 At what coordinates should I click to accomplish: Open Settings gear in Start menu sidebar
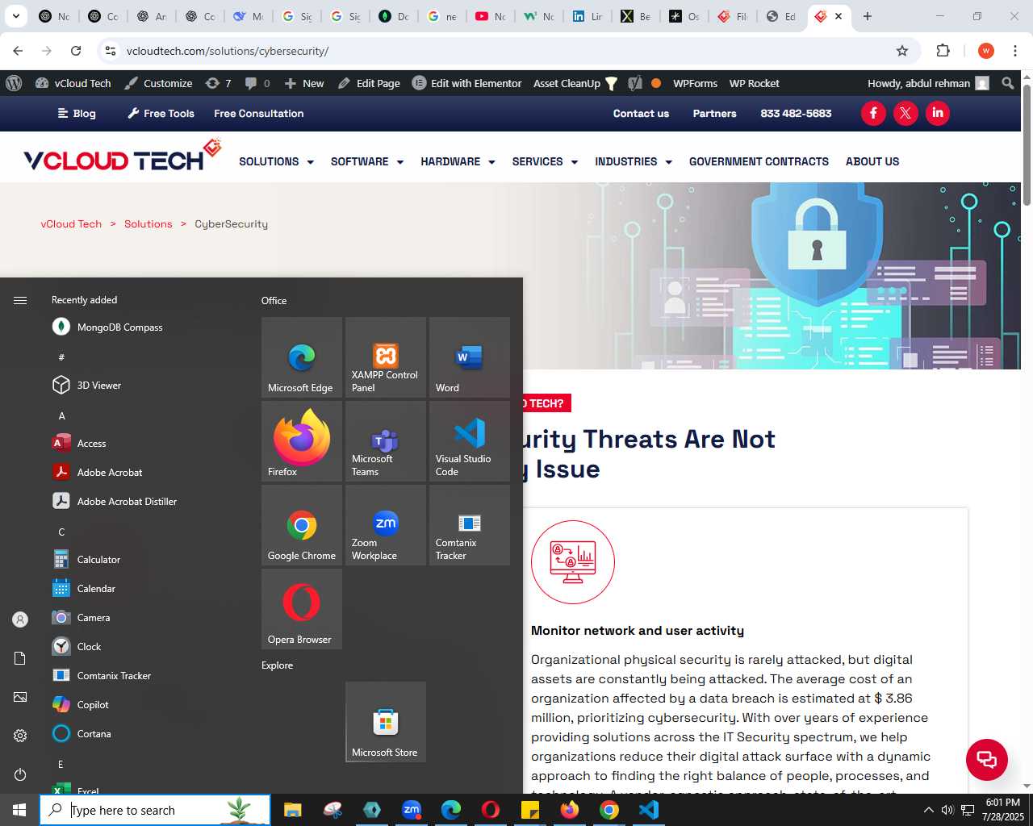pos(20,736)
